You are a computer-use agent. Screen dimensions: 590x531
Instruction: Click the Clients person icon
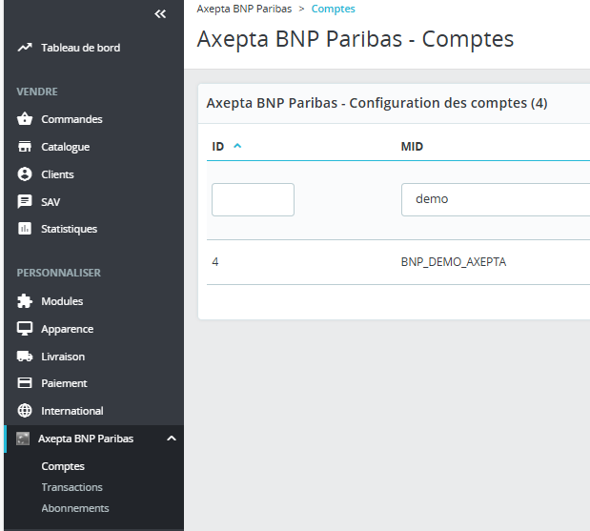point(25,174)
